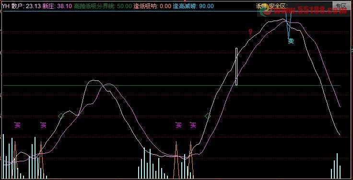Click the second 买 marker near the left
353x180 pixels.
point(43,125)
